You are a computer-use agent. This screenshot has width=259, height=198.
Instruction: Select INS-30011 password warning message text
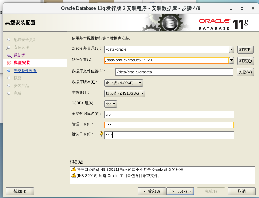coord(131,170)
